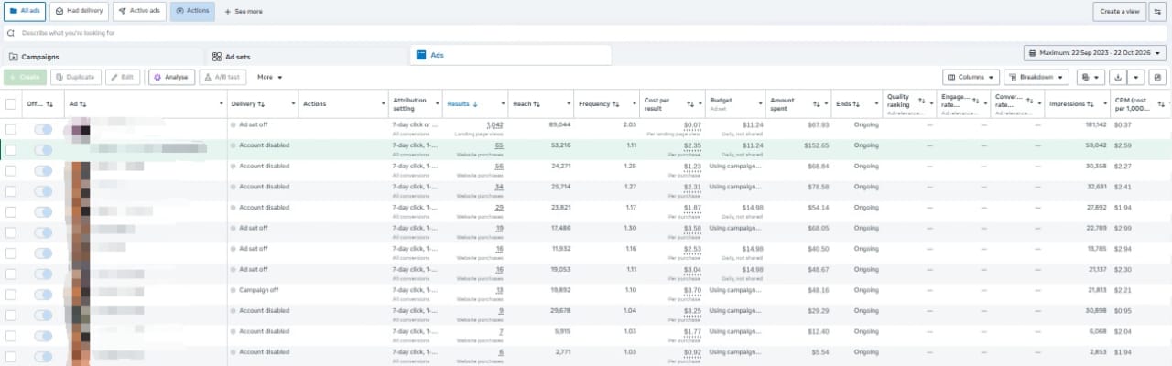
Task: Select the All ads filter tab
Action: pos(24,12)
